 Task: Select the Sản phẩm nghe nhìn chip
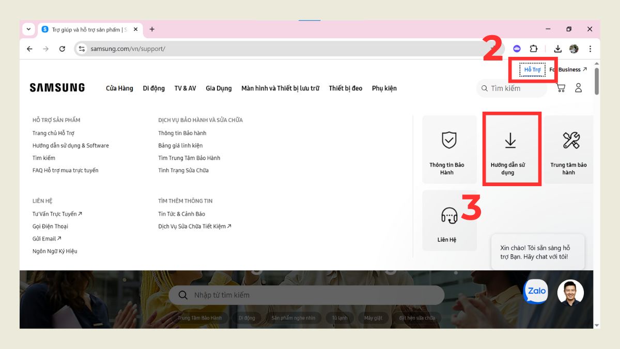pos(293,318)
